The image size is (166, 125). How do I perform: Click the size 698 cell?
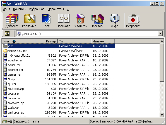53,89
